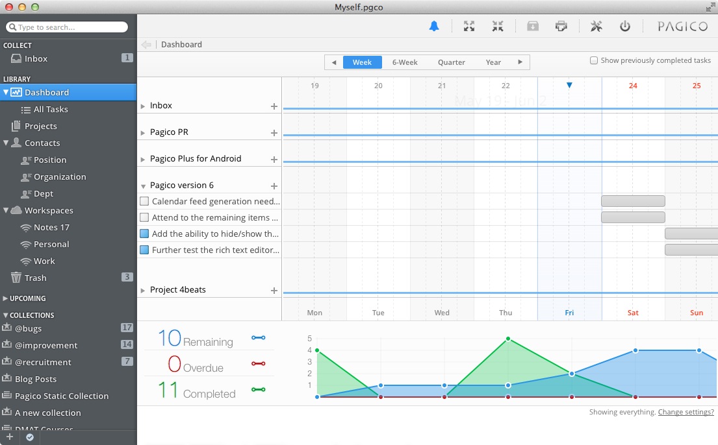
Task: Expand the UPCOMING section
Action: coord(5,298)
